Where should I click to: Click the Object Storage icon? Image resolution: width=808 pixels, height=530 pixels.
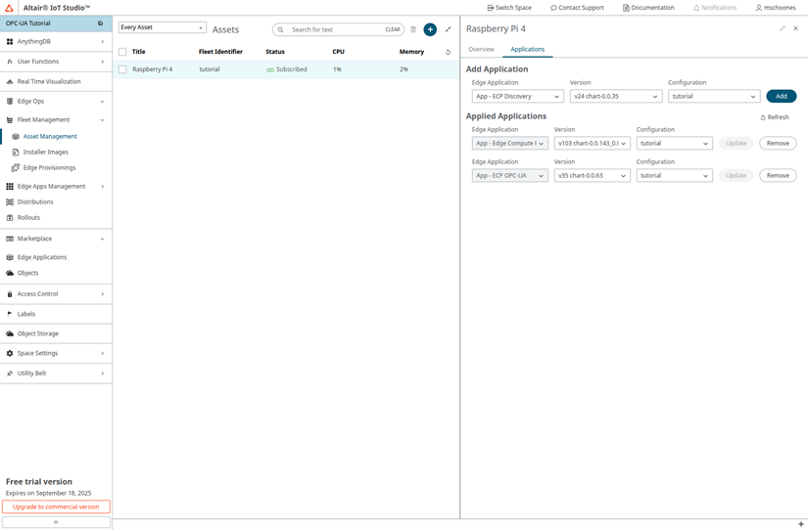pos(9,334)
